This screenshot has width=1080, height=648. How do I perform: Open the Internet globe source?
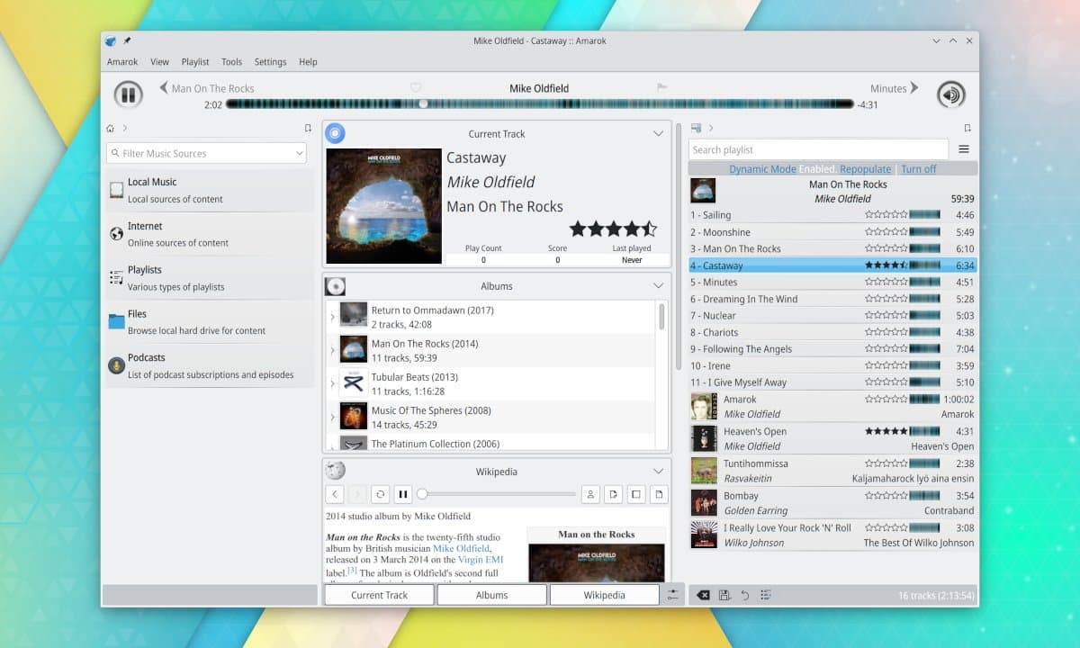pyautogui.click(x=116, y=234)
